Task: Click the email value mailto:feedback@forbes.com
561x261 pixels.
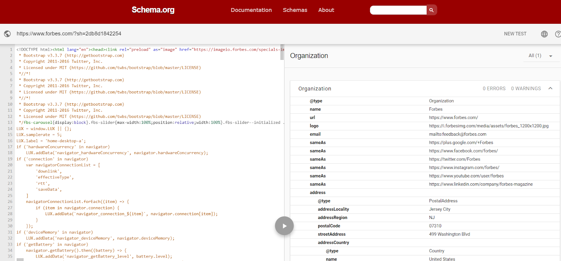Action: pos(458,134)
